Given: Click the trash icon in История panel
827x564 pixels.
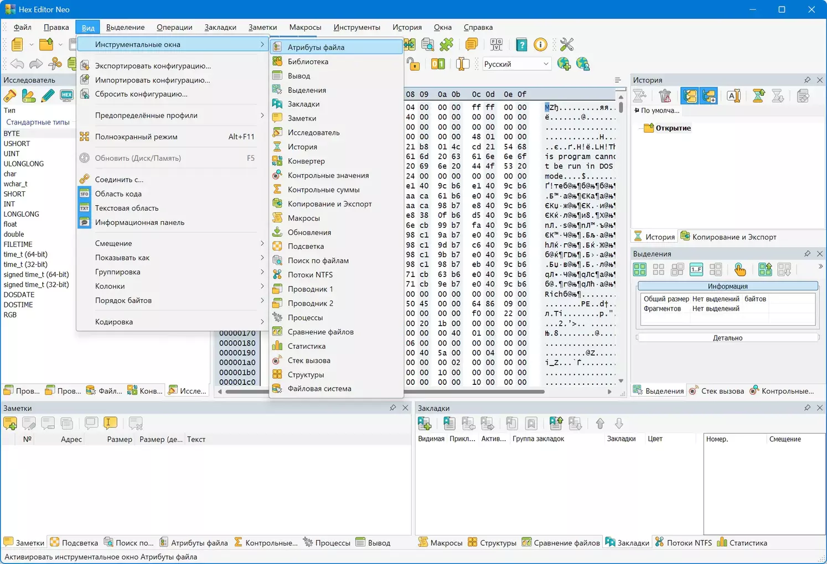Looking at the screenshot, I should pos(665,96).
